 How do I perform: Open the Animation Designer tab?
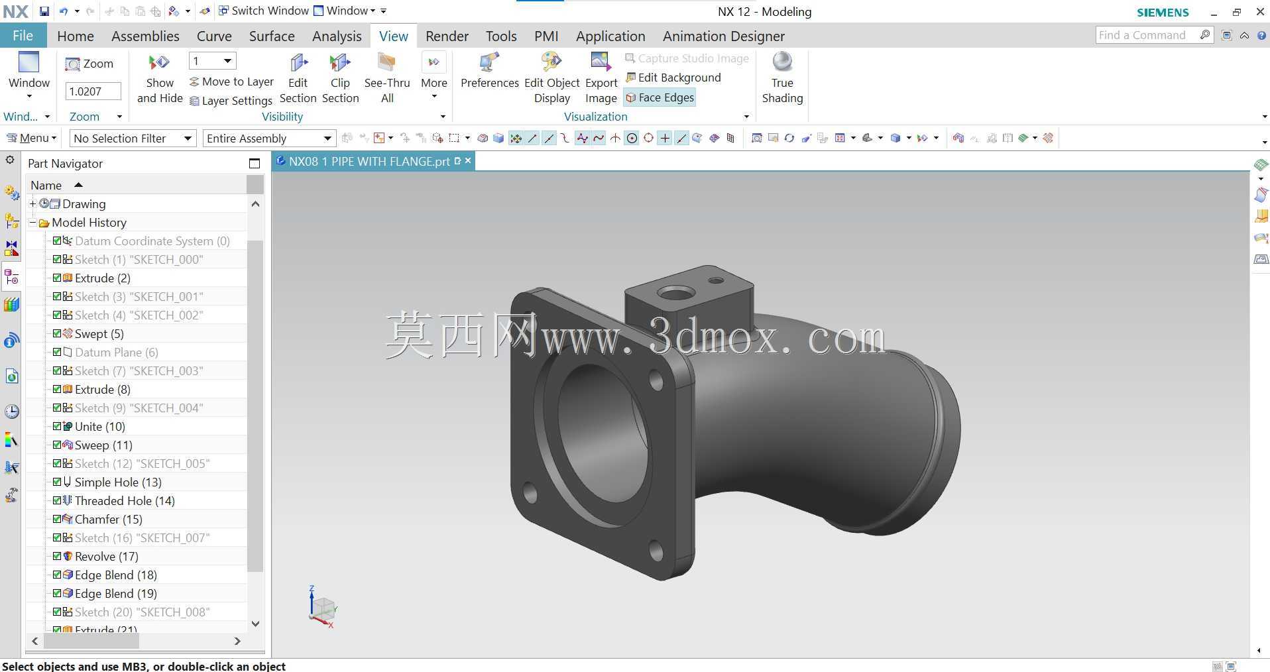(x=724, y=36)
